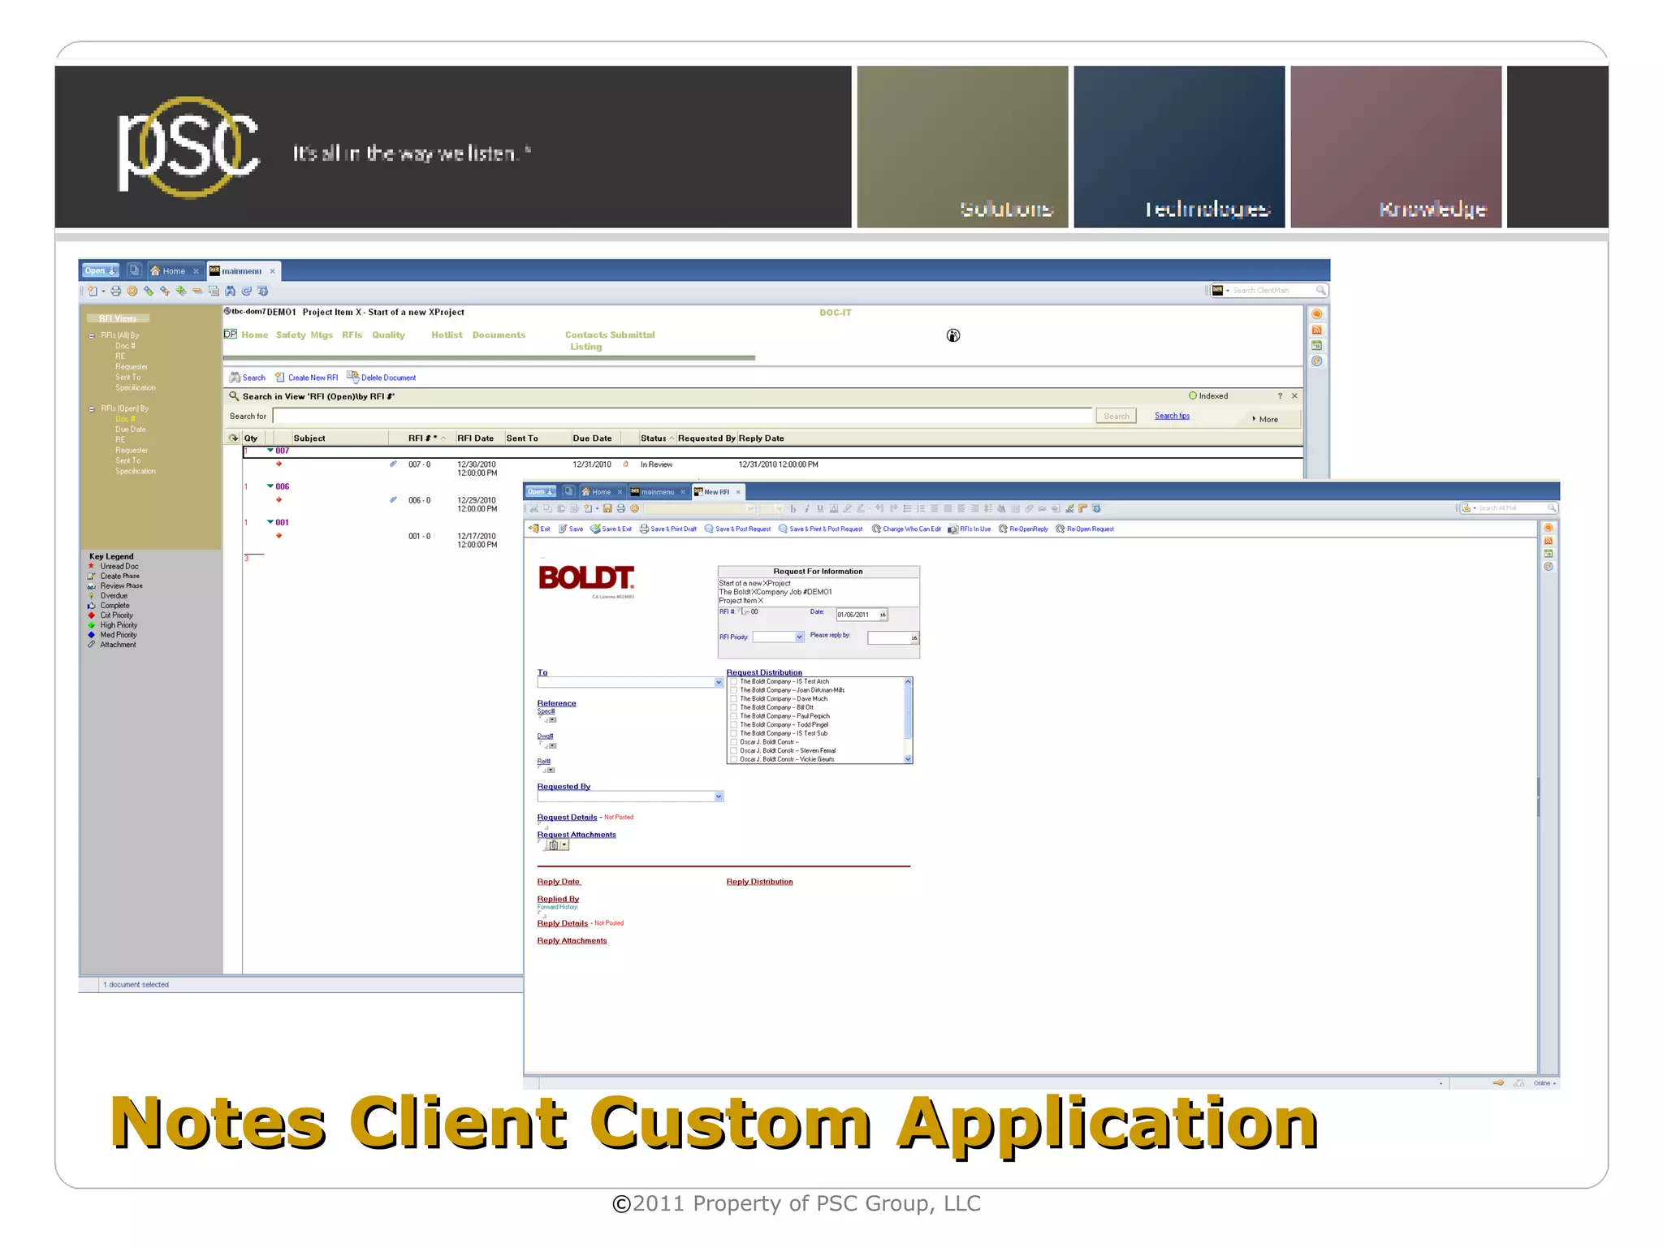Click the floppy disk save icon in New RFI toolbar
This screenshot has height=1248, width=1663.
coord(607,509)
